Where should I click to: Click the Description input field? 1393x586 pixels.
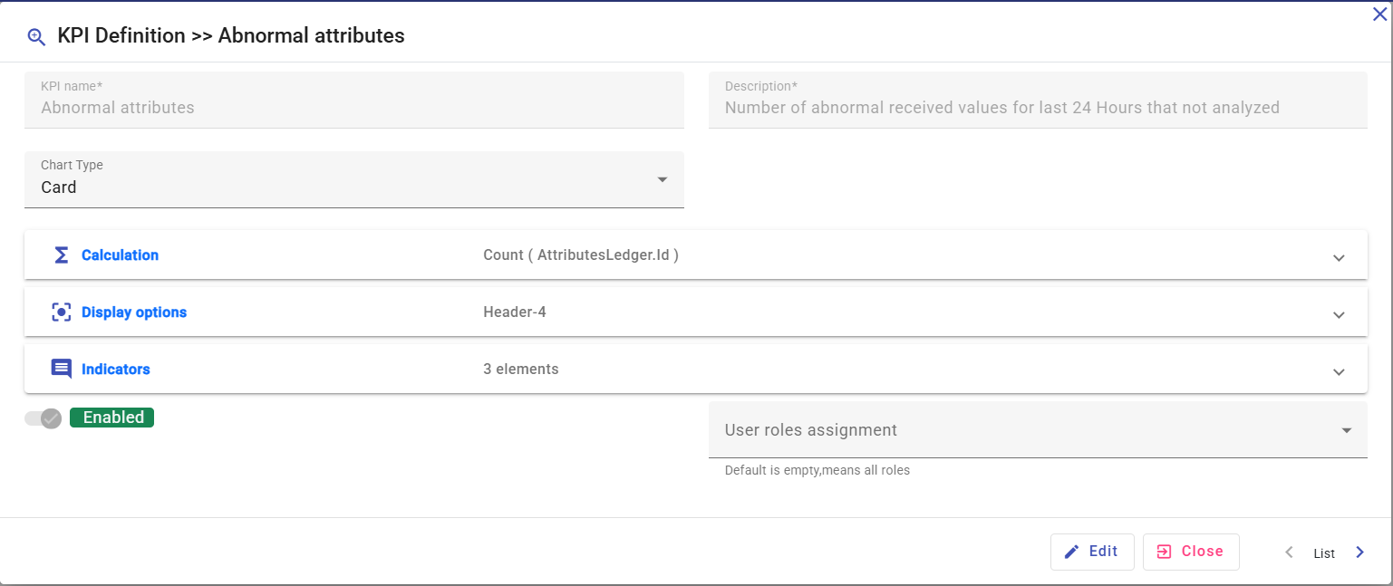pyautogui.click(x=1037, y=107)
